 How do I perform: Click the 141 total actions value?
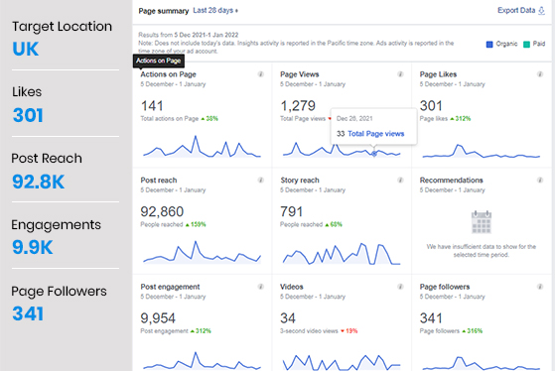152,106
